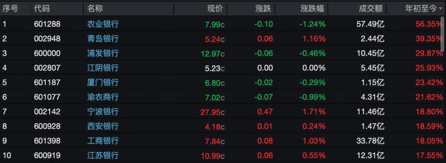Viewport: 446px width, 163px height.
Task: Click year-to-date value 21.62%
Action: pyautogui.click(x=429, y=97)
